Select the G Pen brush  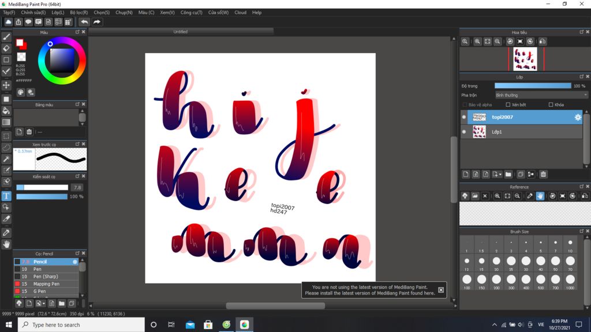pyautogui.click(x=46, y=291)
